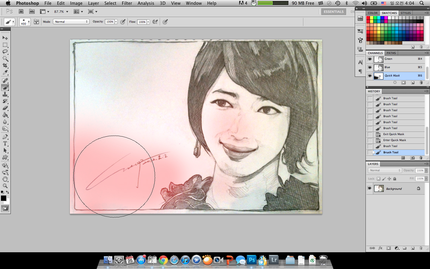Select the Magic Wand tool

[5, 59]
